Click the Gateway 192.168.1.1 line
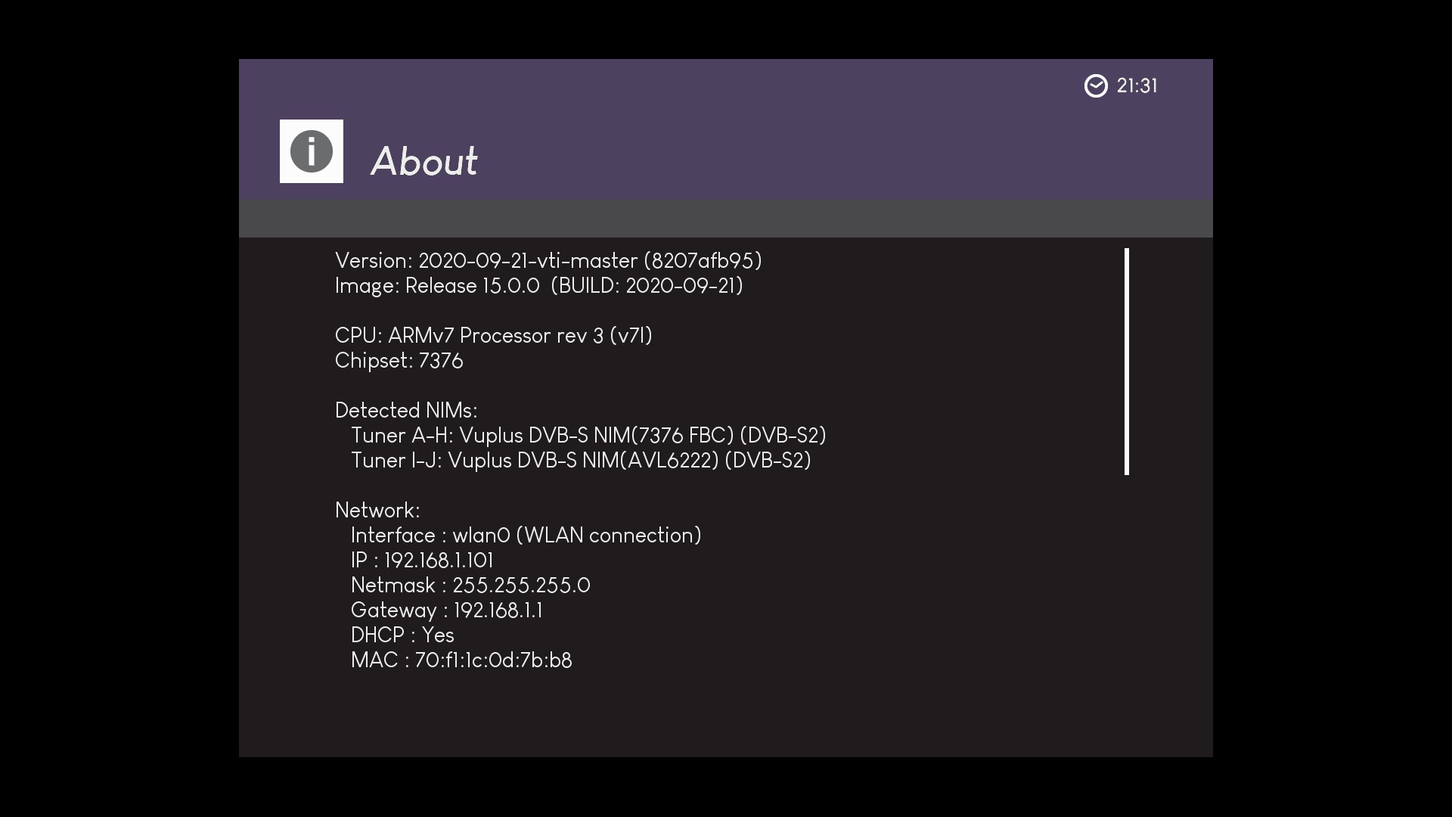1452x817 pixels. 447,610
